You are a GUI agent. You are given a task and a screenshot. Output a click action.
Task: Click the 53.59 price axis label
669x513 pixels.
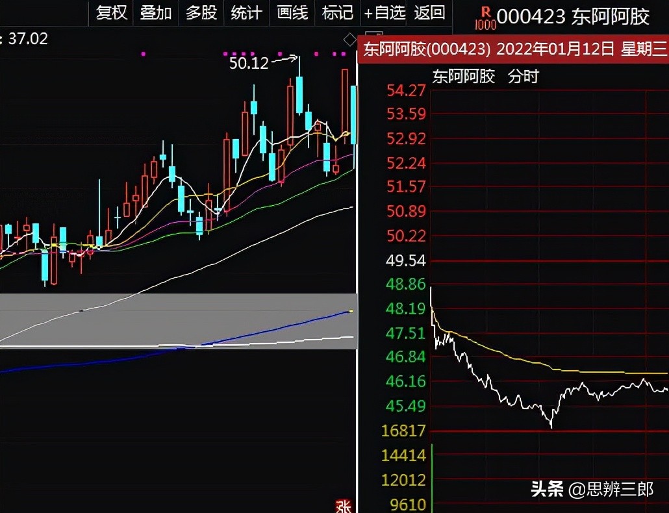point(406,114)
